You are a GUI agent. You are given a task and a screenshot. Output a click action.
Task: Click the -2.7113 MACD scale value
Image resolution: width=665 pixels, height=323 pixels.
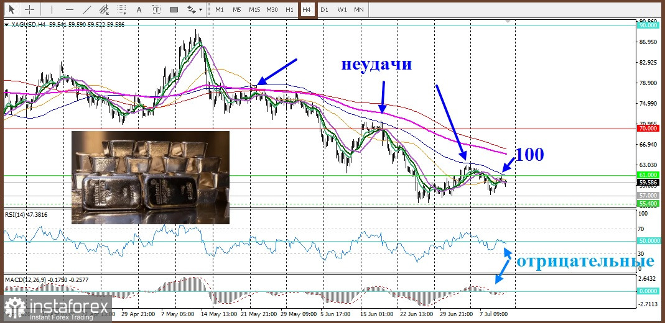click(x=648, y=304)
